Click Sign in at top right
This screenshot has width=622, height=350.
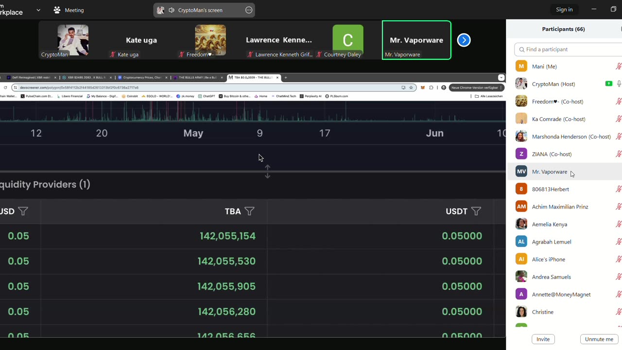click(x=564, y=9)
